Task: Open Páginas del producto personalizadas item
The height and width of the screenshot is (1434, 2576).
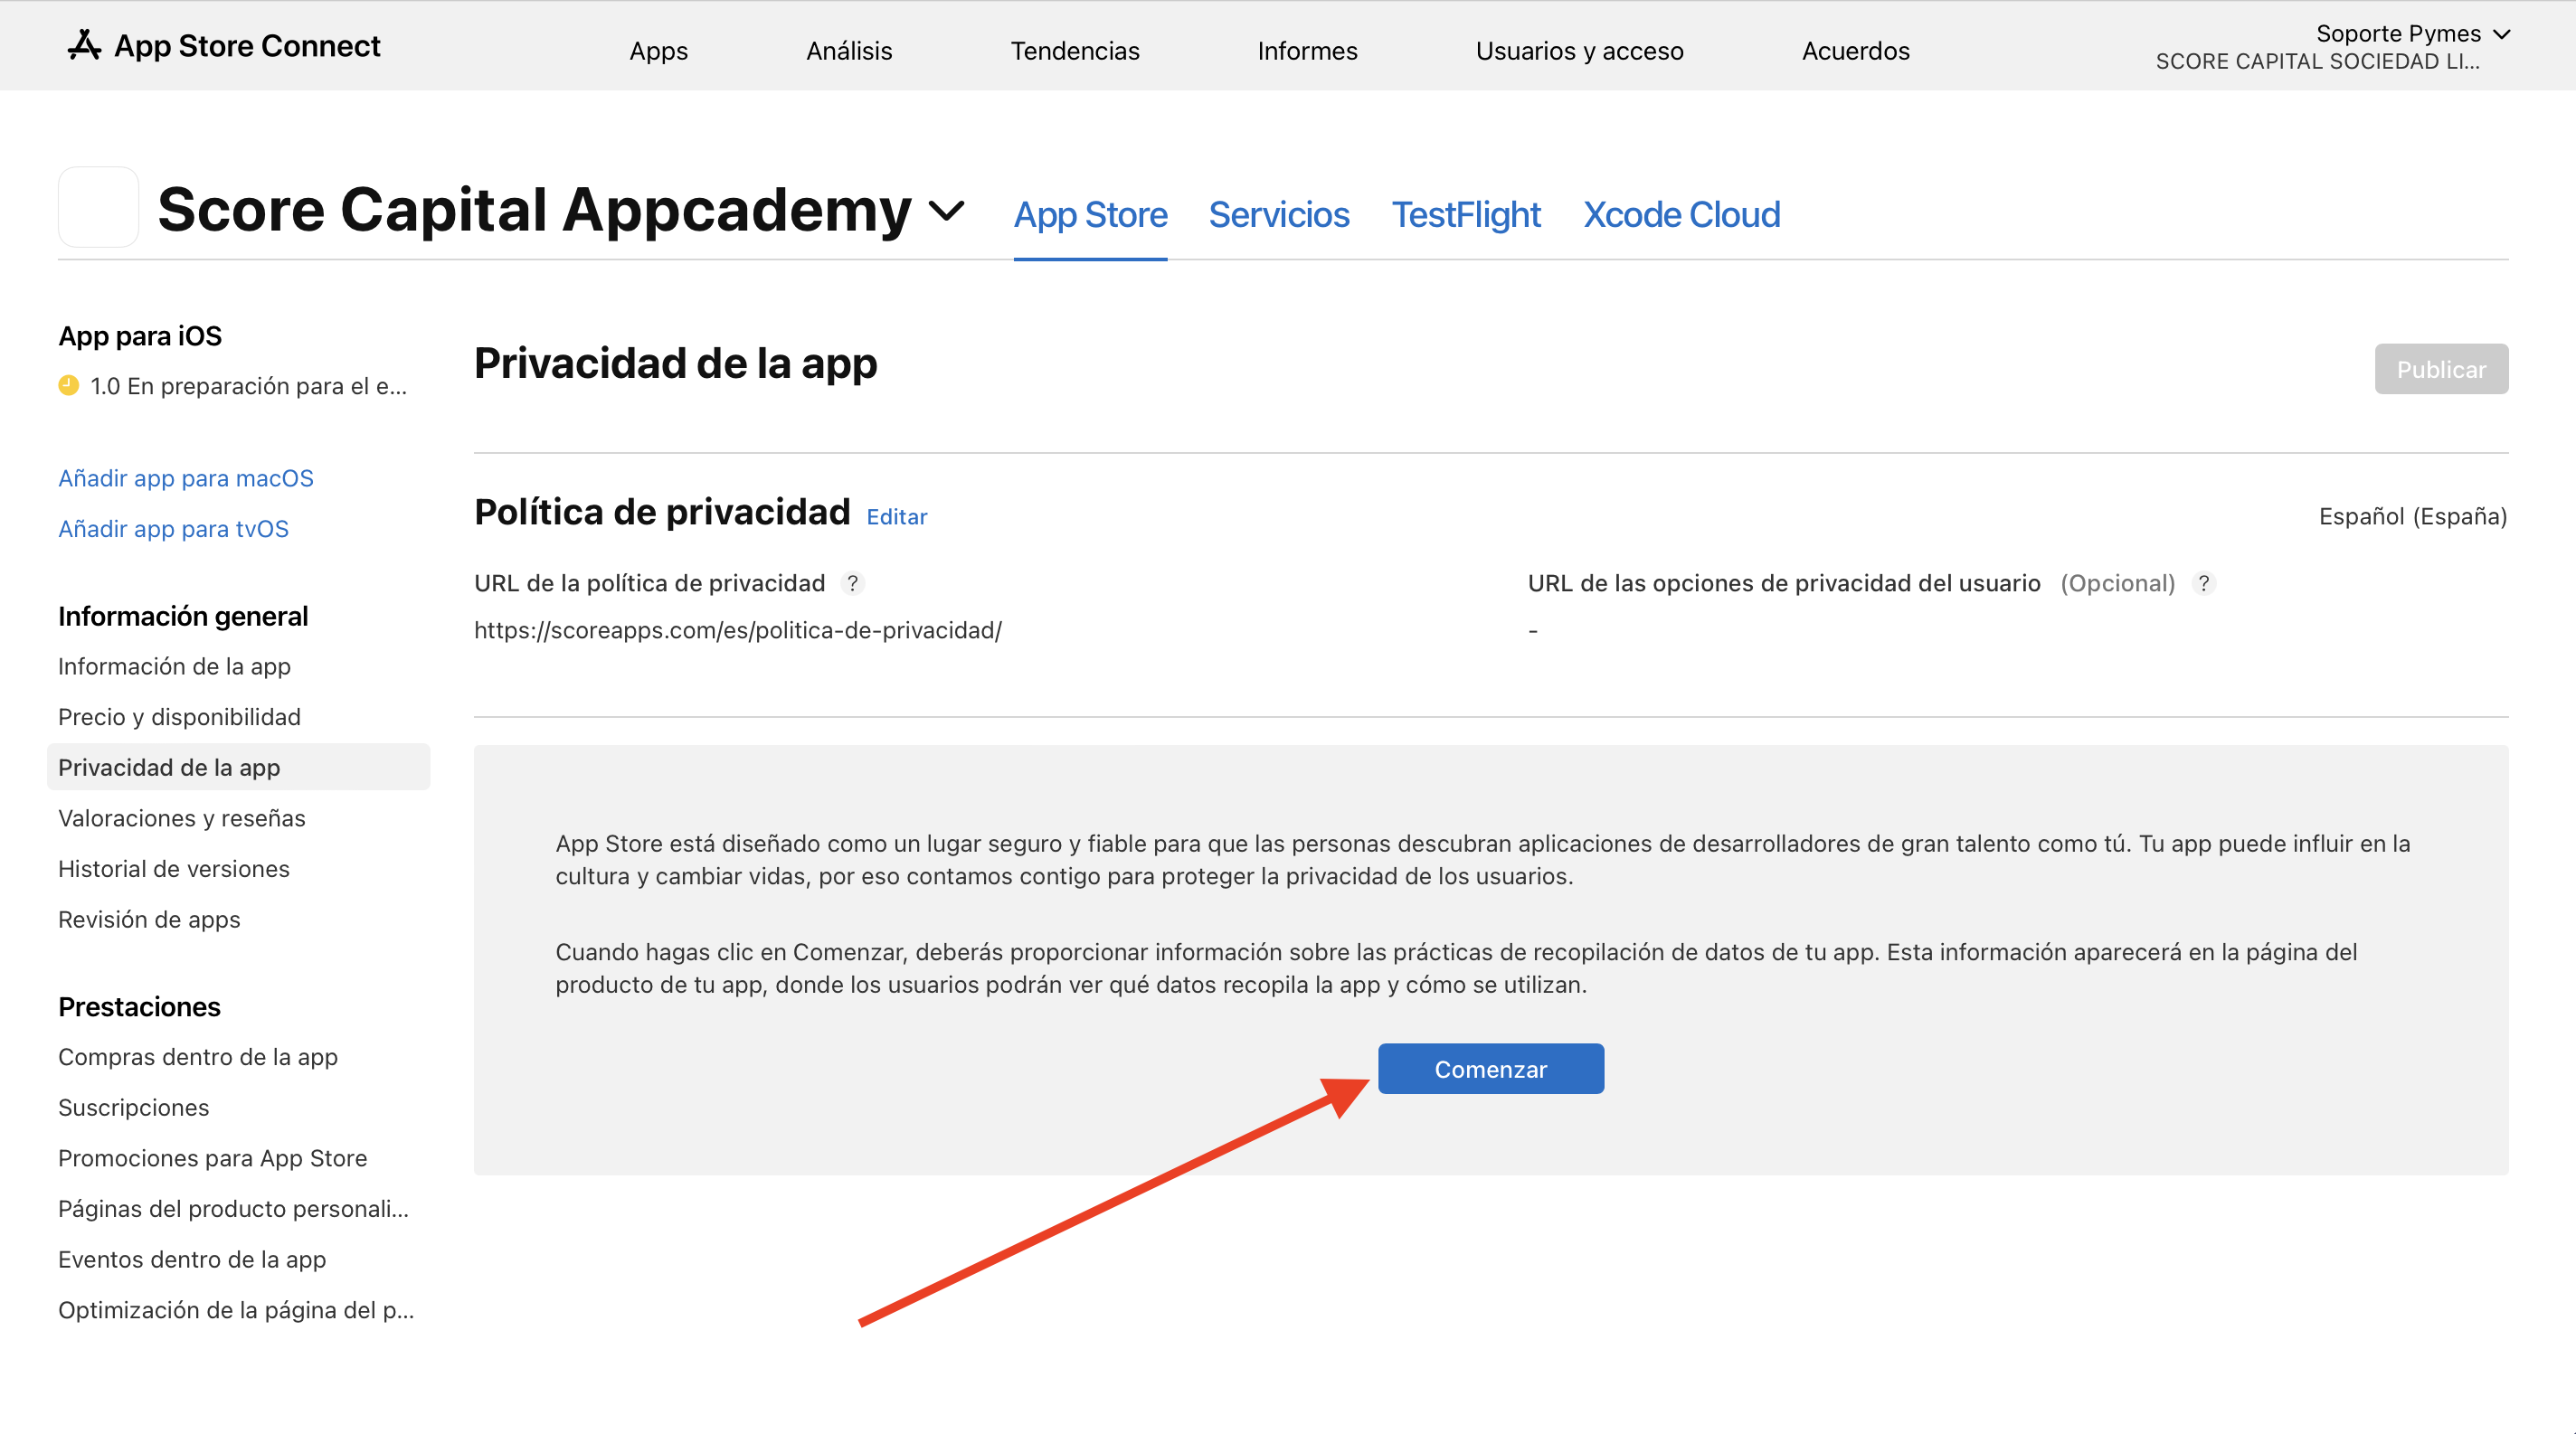Action: click(x=234, y=1209)
